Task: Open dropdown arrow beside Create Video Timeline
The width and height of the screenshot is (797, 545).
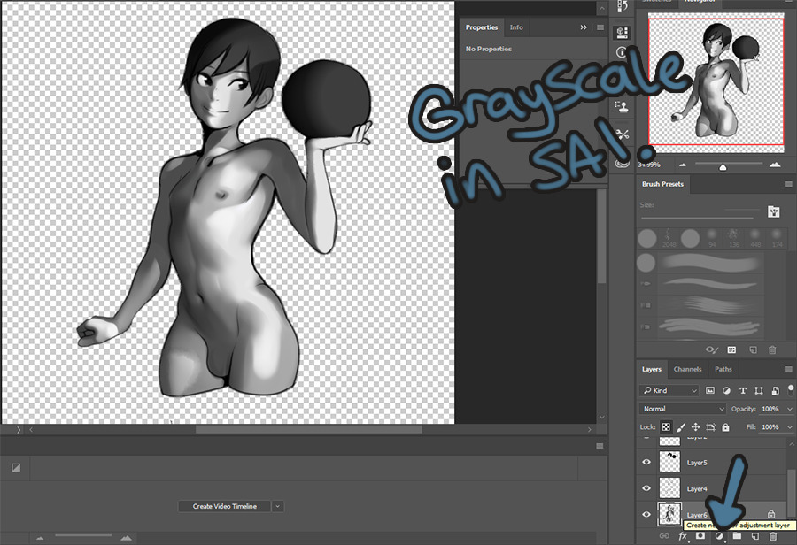Action: coord(277,506)
